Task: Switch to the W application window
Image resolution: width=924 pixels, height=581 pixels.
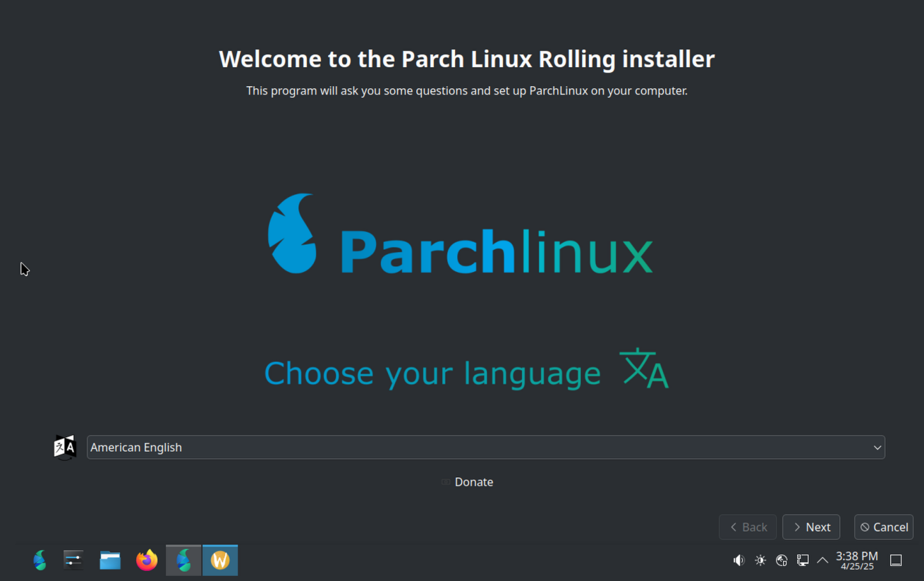Action: click(219, 560)
